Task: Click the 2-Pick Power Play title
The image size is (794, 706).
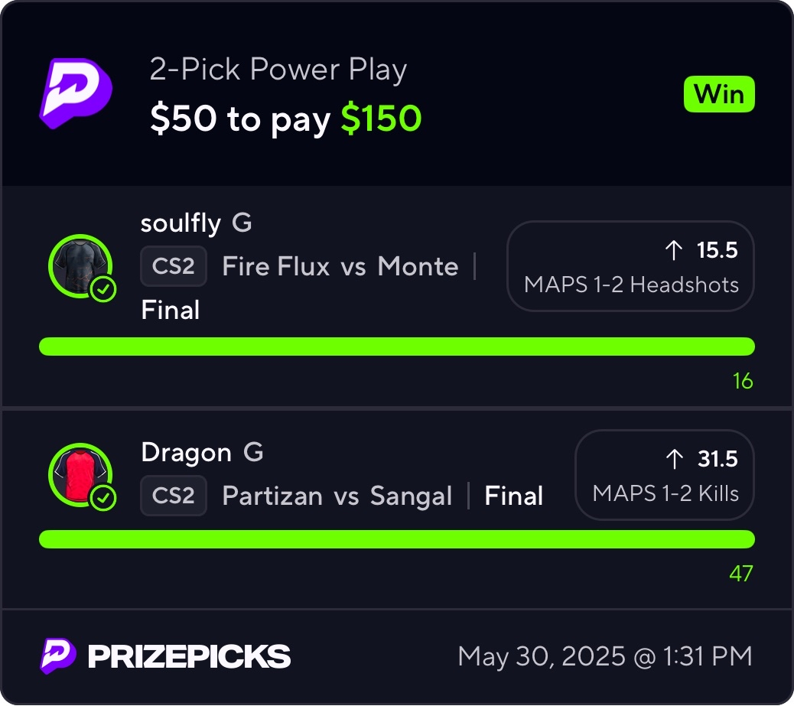Action: 278,70
